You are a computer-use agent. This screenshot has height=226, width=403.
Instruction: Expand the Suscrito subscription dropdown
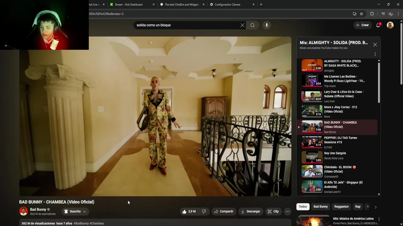pyautogui.click(x=84, y=212)
